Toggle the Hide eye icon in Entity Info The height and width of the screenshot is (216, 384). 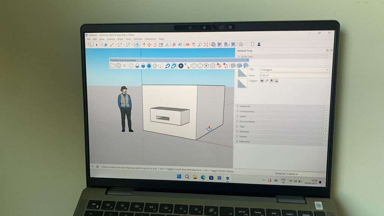(262, 81)
